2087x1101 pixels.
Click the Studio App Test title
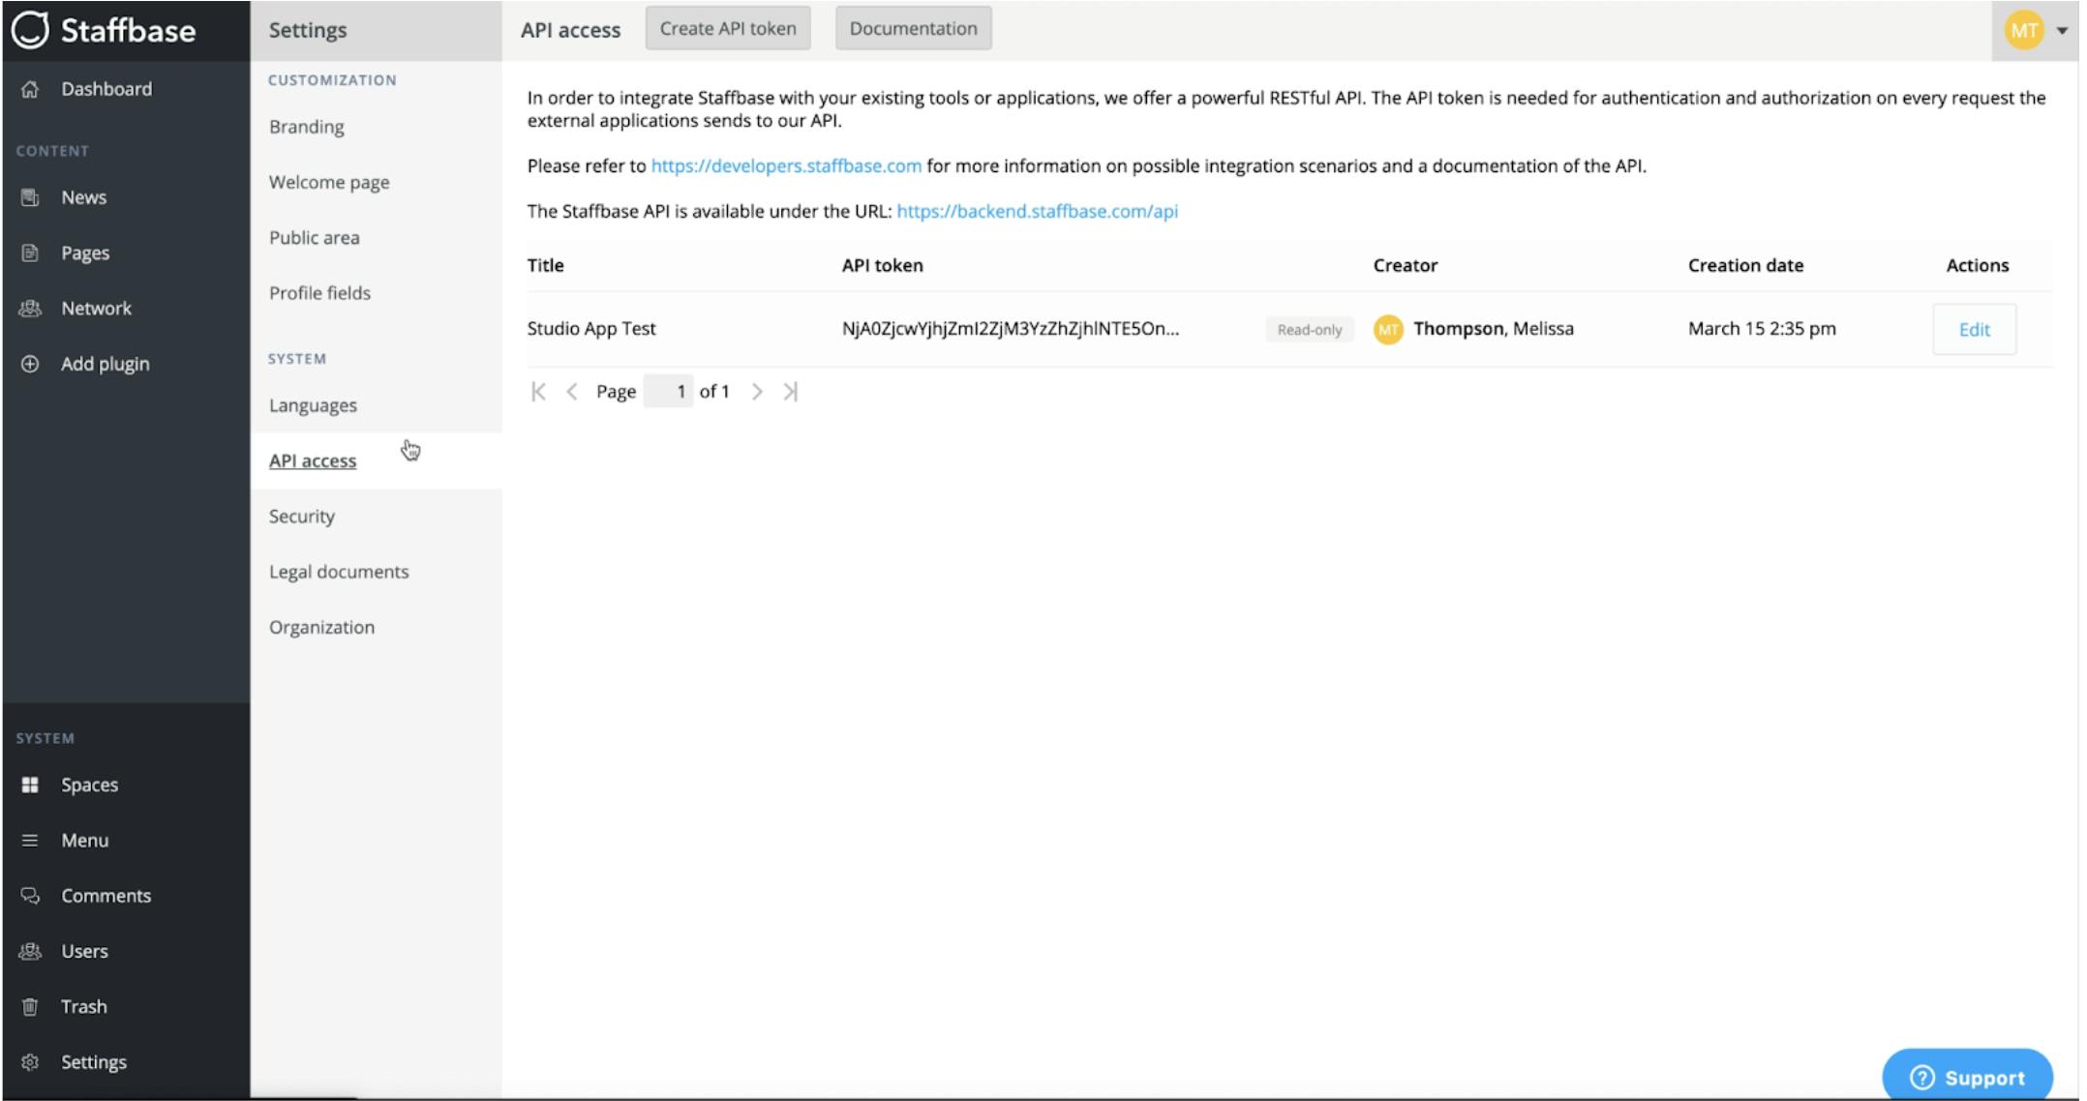[591, 329]
